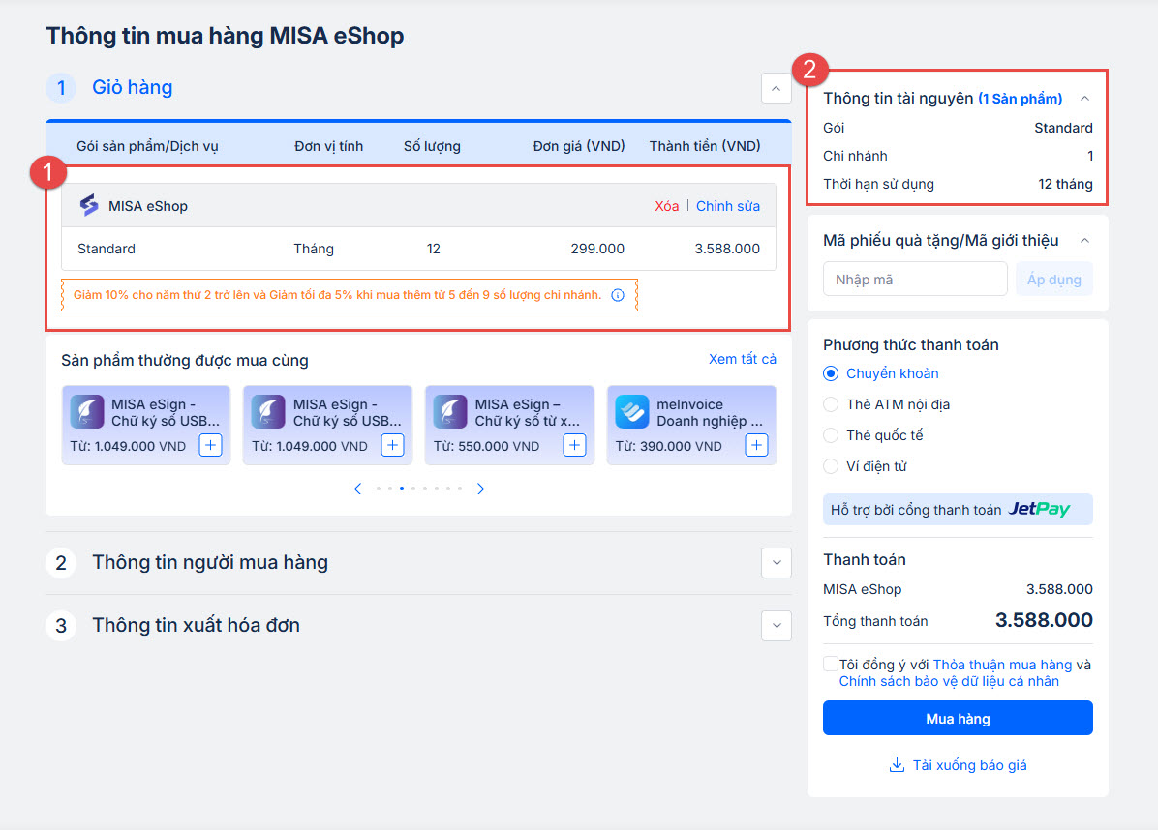Open meInvoice product icon thumbnail
The height and width of the screenshot is (830, 1158).
[632, 412]
